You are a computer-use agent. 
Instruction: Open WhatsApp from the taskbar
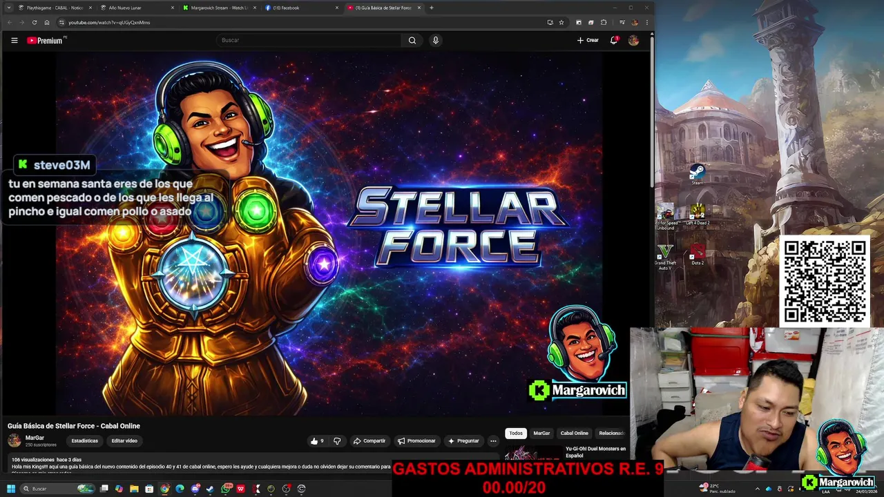(226, 489)
